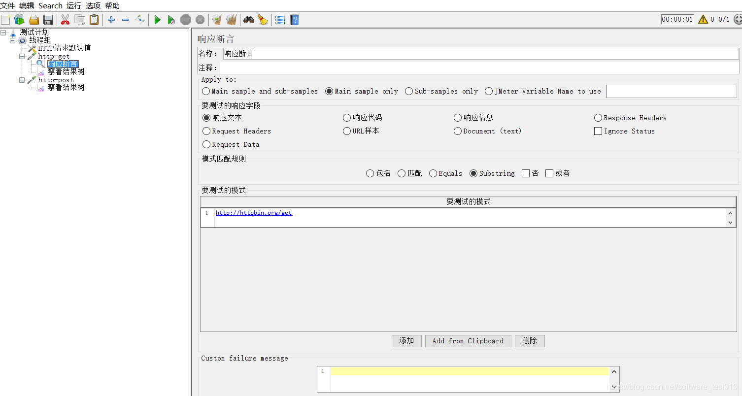Viewport: 742px width, 396px height.
Task: Select 匹配 matching rule radio
Action: tap(402, 173)
